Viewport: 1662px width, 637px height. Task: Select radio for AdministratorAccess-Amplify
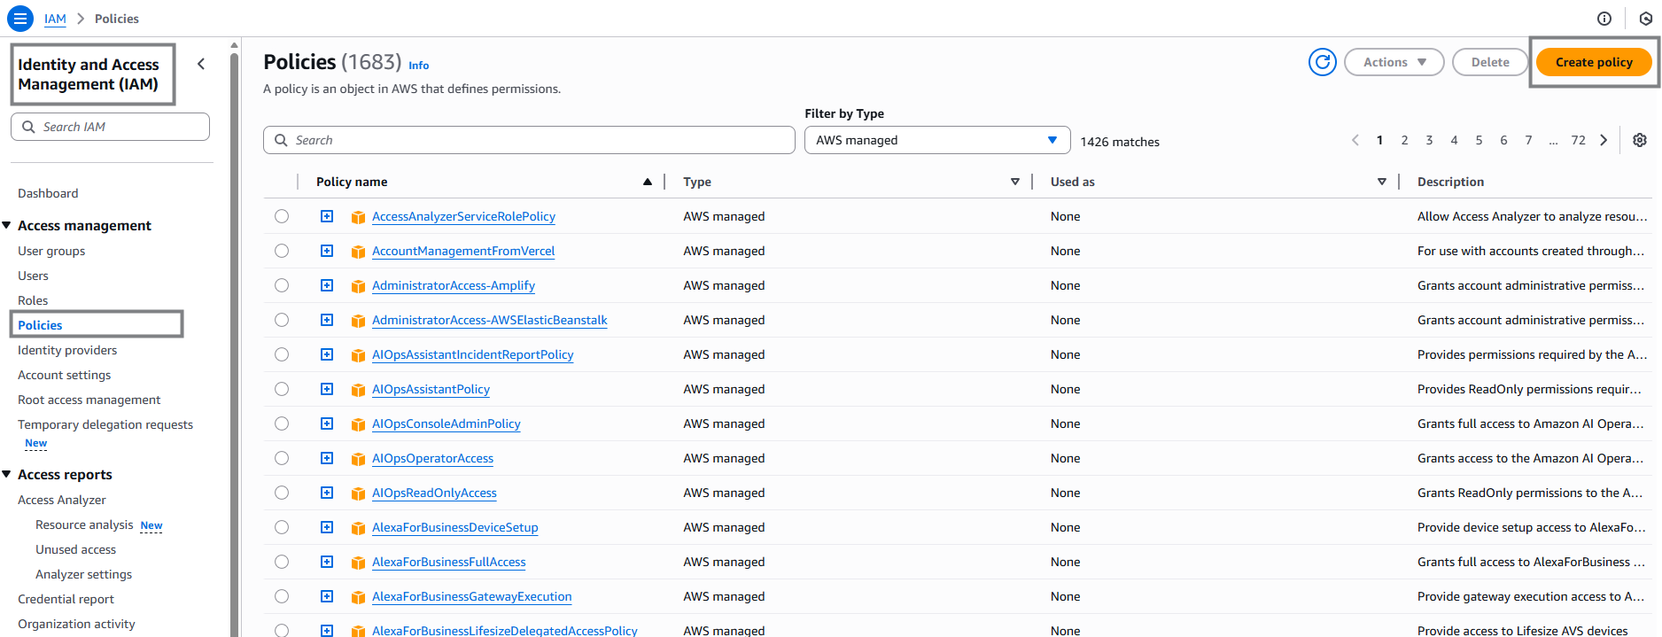point(282,285)
